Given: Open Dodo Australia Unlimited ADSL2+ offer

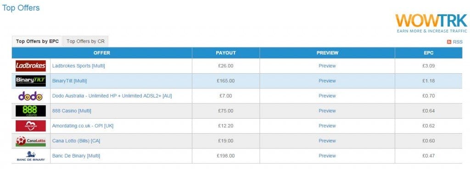Looking at the screenshot, I should 112,96.
